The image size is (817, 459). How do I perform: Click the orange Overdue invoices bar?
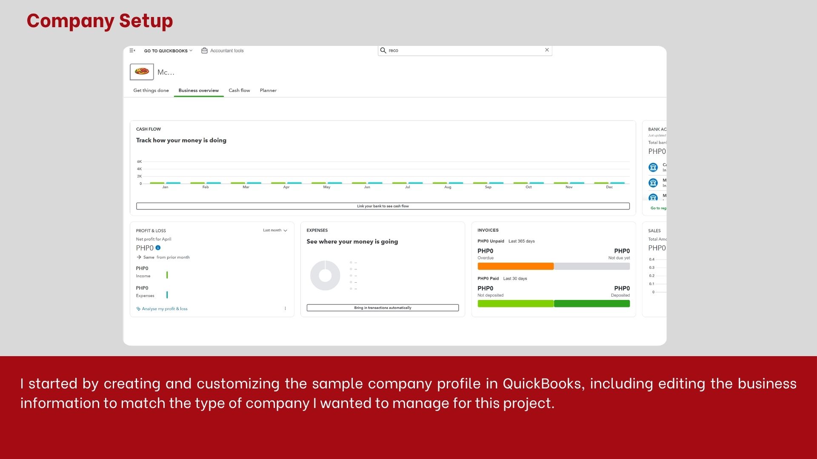click(515, 266)
